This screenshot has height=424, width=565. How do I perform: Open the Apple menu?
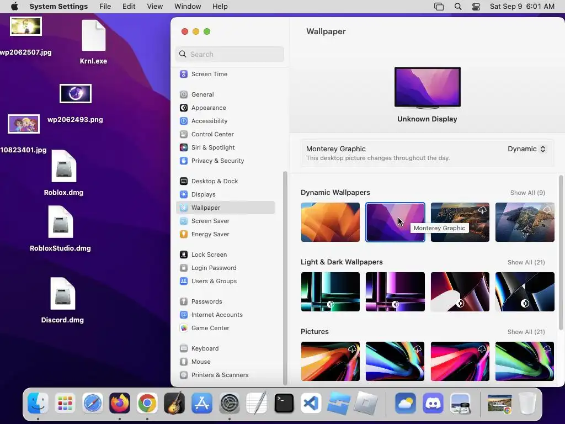tap(14, 7)
